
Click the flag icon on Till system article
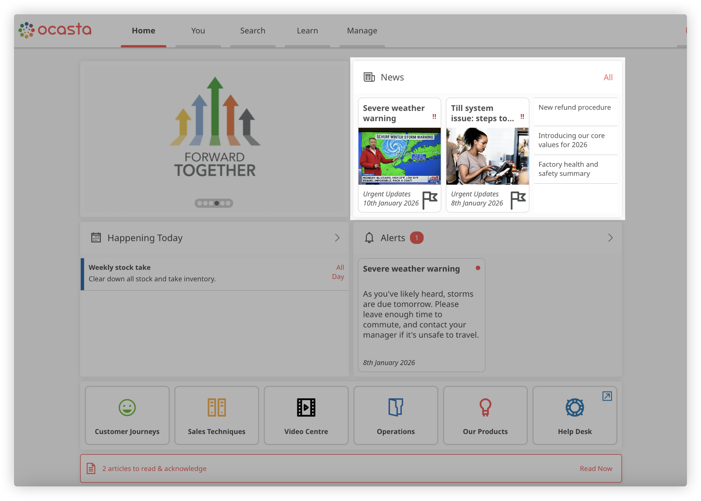pos(518,200)
